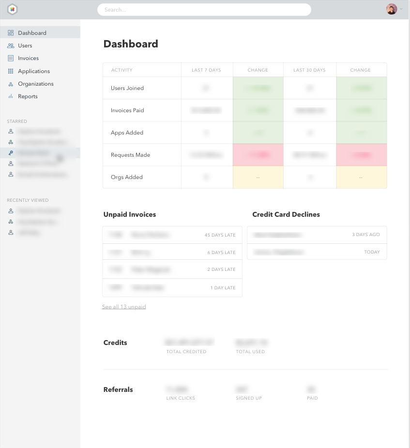Viewport: 410px width, 448px height.
Task: Click the profile avatar picture
Action: click(x=391, y=9)
